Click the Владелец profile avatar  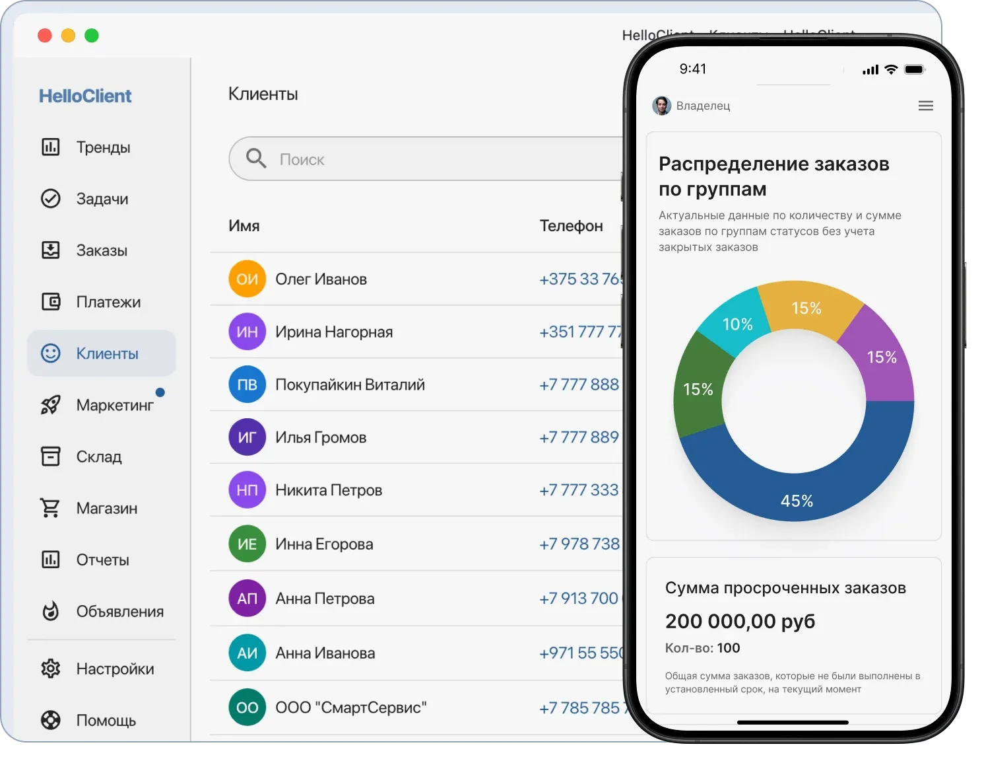661,105
